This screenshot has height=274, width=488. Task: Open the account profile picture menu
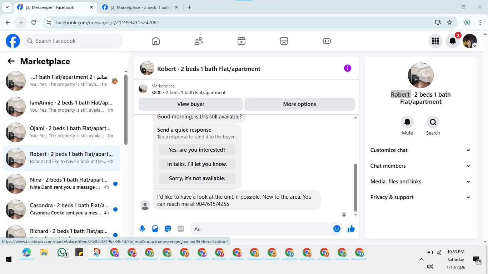click(470, 41)
